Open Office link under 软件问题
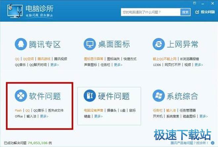 19,116
